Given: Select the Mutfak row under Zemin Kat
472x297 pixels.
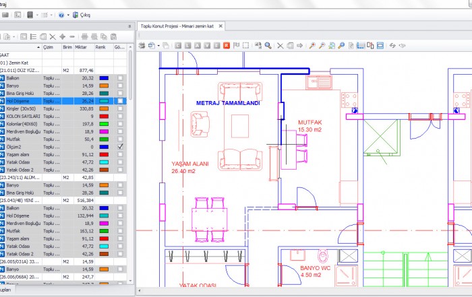Looking at the screenshot, I should [x=14, y=139].
